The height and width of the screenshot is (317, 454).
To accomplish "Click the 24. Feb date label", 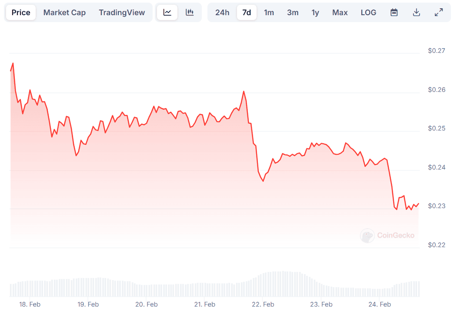I will pyautogui.click(x=380, y=304).
